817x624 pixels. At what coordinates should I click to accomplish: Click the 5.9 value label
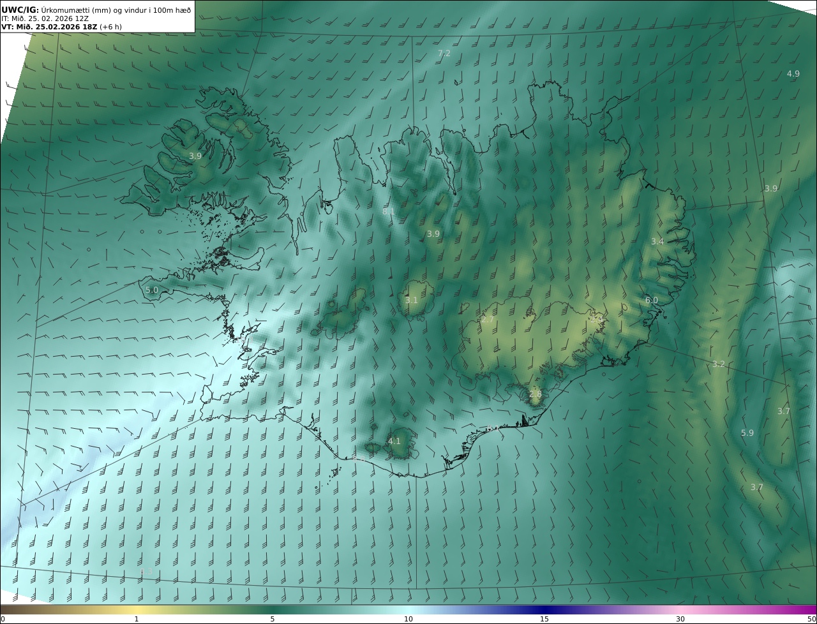point(747,433)
